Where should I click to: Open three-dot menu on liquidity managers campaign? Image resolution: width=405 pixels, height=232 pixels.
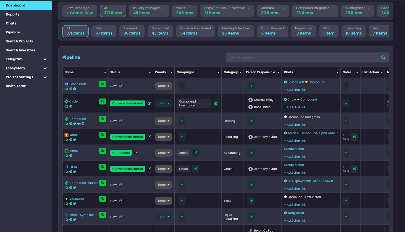[164, 8]
